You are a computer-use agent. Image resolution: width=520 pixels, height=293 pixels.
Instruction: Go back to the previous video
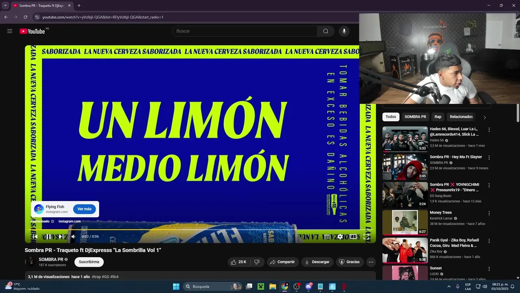pos(35,236)
